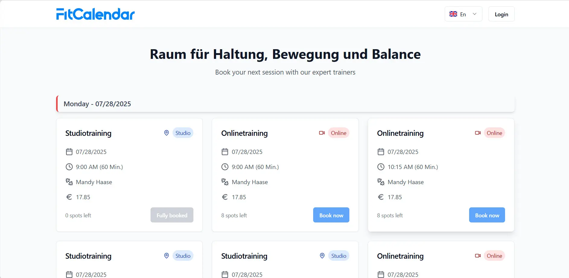Click "07/28/2025" on the 9:00 AM Onlinetraining card
This screenshot has height=278, width=569.
click(x=247, y=152)
